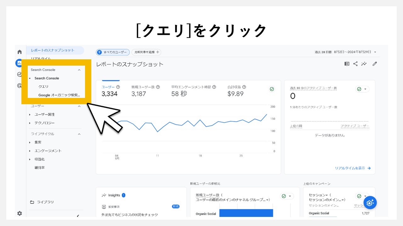Click the Home icon in the sidebar
The image size is (403, 226).
tap(20, 52)
